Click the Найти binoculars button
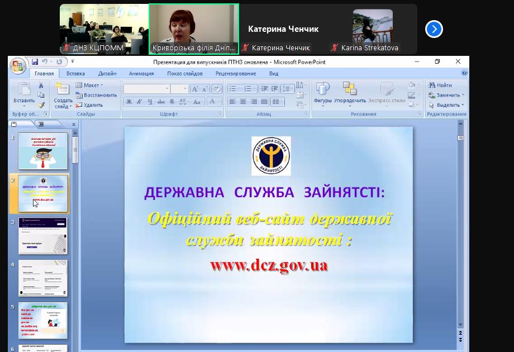 (440, 85)
